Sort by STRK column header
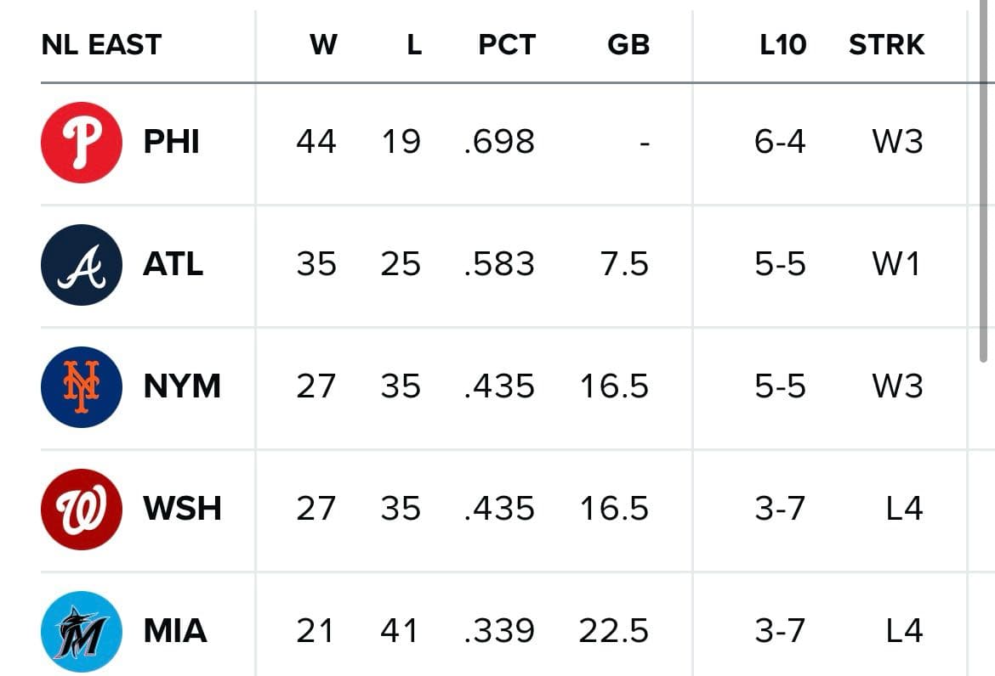This screenshot has height=676, width=995. coord(886,44)
